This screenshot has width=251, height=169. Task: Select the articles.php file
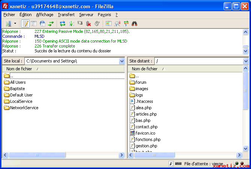(x=143, y=114)
